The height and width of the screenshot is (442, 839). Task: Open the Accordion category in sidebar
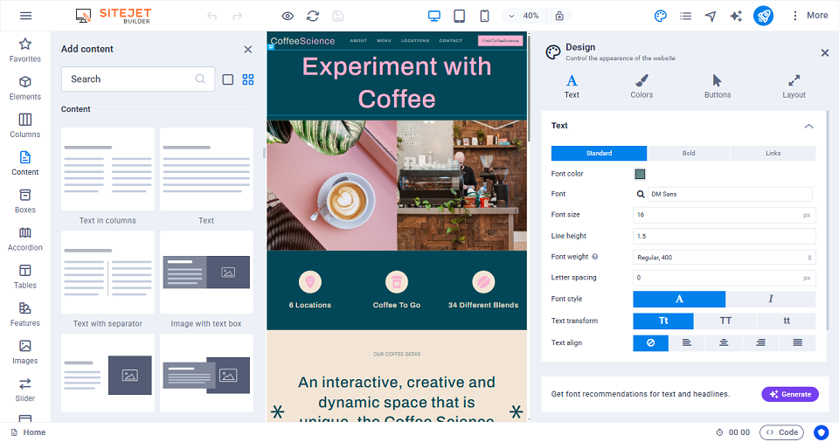[x=25, y=238]
